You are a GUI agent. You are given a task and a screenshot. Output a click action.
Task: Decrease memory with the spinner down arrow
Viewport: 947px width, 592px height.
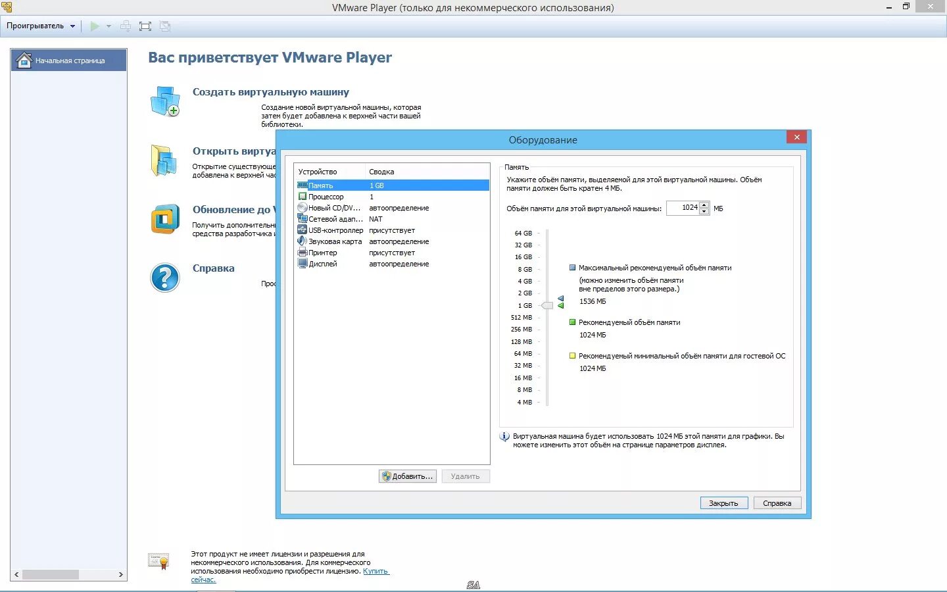(704, 211)
